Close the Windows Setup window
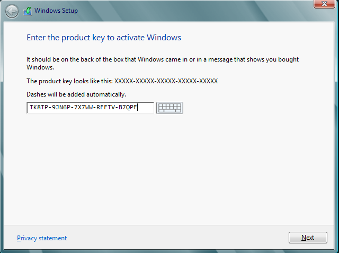This screenshot has height=253, width=339. pos(324,4)
